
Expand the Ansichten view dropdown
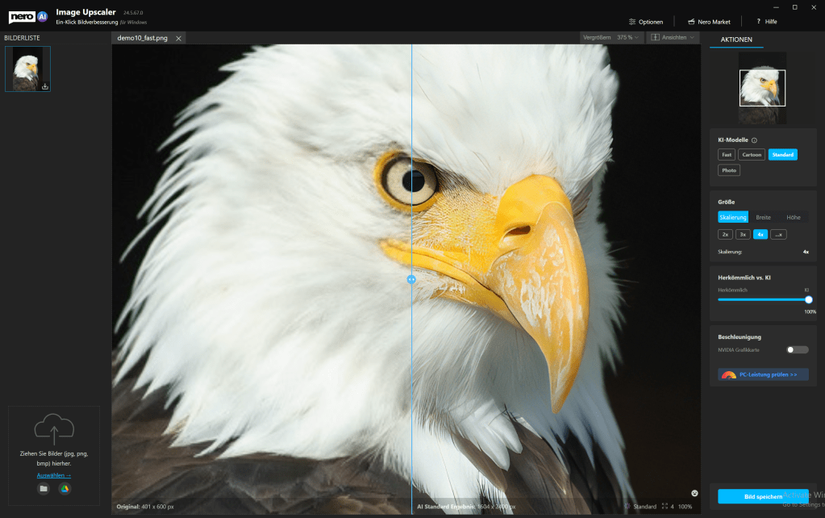tap(674, 38)
